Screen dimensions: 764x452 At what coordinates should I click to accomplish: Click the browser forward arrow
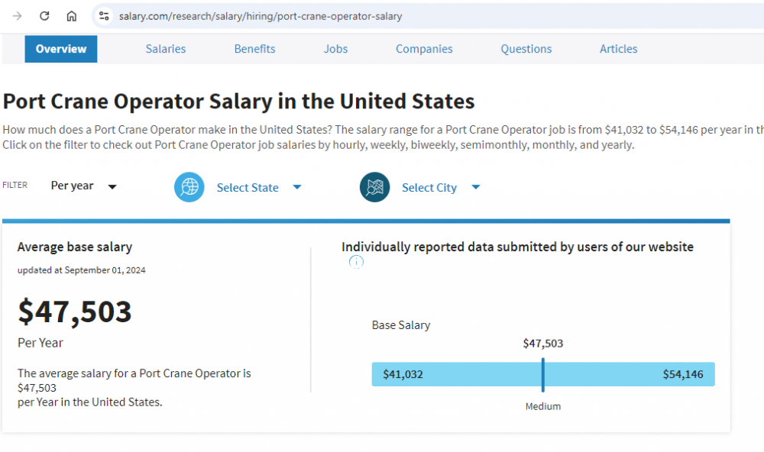[18, 16]
